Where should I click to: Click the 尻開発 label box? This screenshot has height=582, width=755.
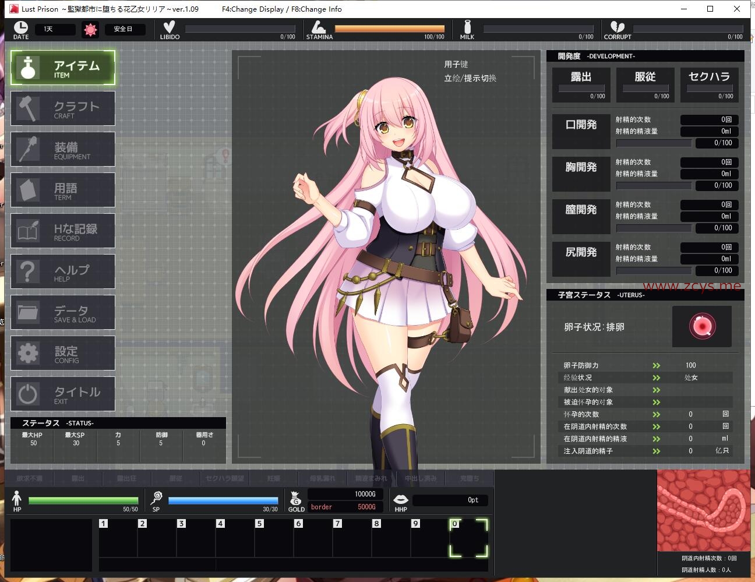pos(581,259)
